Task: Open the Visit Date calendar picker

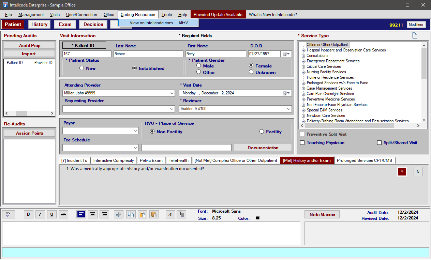Action: [286, 93]
